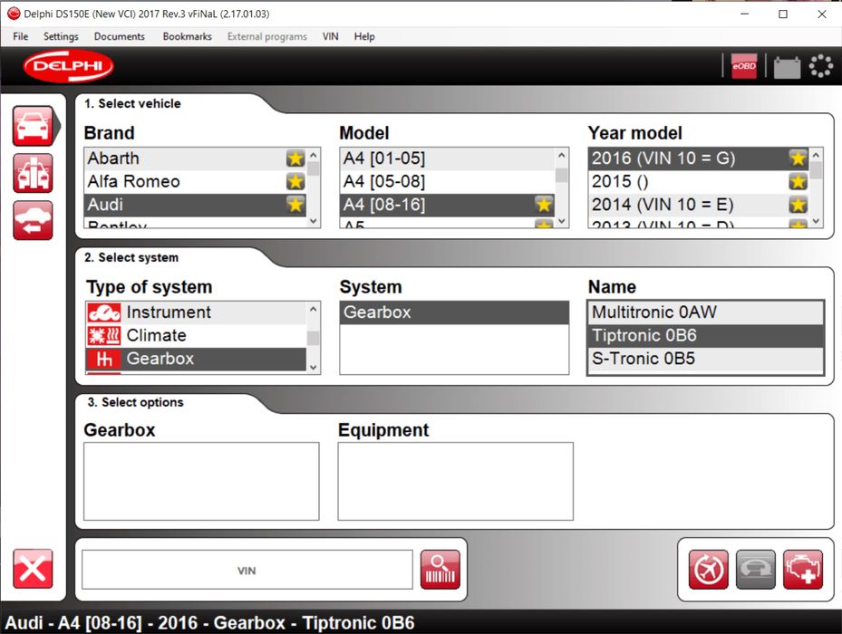Toggle bookmark star for 2016 year model
The width and height of the screenshot is (842, 634).
click(798, 158)
